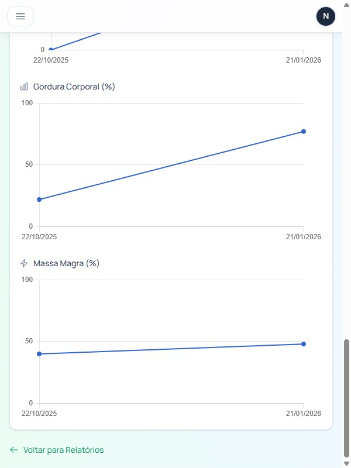Click the 100 axis label in Gordura Corporal chart
Viewport: 351px width, 468px height.
(27, 104)
